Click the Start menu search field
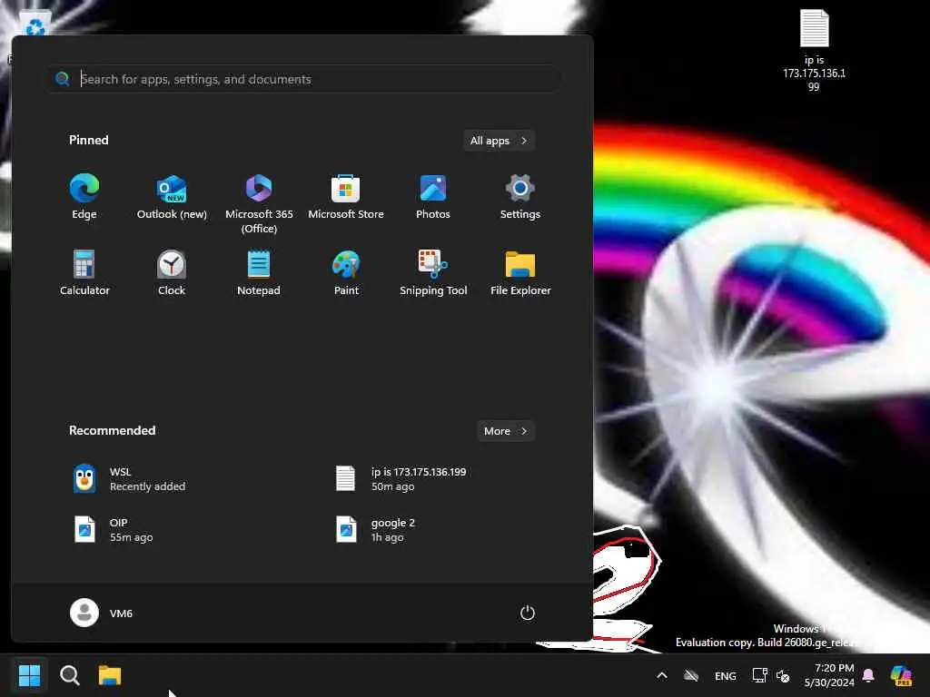Viewport: 930px width, 697px height. 305,79
